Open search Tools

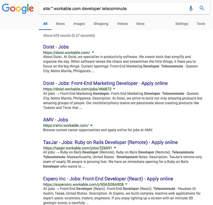point(201,24)
